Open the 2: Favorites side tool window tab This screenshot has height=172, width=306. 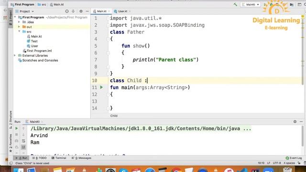click(11, 143)
